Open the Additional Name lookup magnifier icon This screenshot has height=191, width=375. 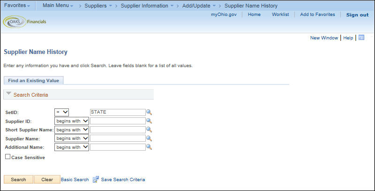tap(149, 147)
